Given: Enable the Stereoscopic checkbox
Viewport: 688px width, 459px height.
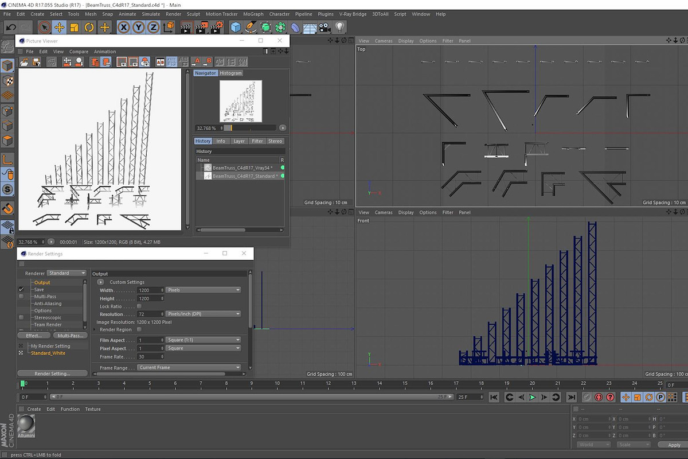Looking at the screenshot, I should click(22, 317).
